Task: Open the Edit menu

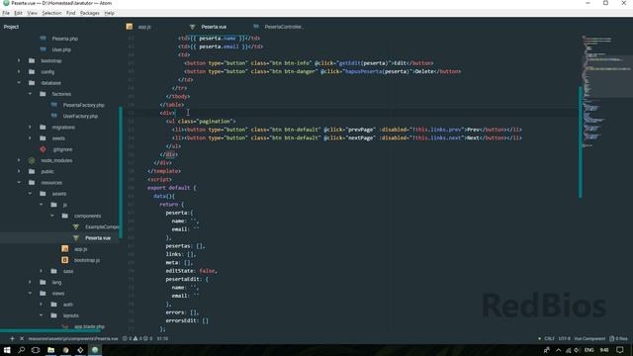Action: (x=18, y=13)
